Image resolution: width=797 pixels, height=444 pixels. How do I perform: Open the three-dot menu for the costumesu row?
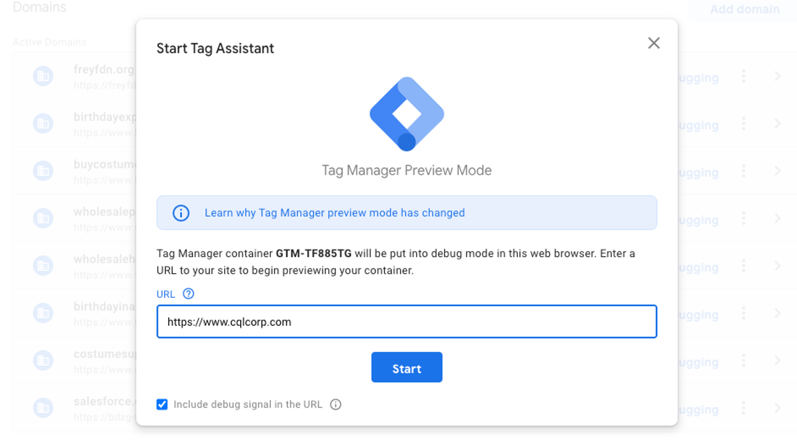[x=743, y=360]
